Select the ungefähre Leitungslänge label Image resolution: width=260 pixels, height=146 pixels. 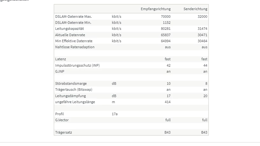pyautogui.click(x=75, y=102)
